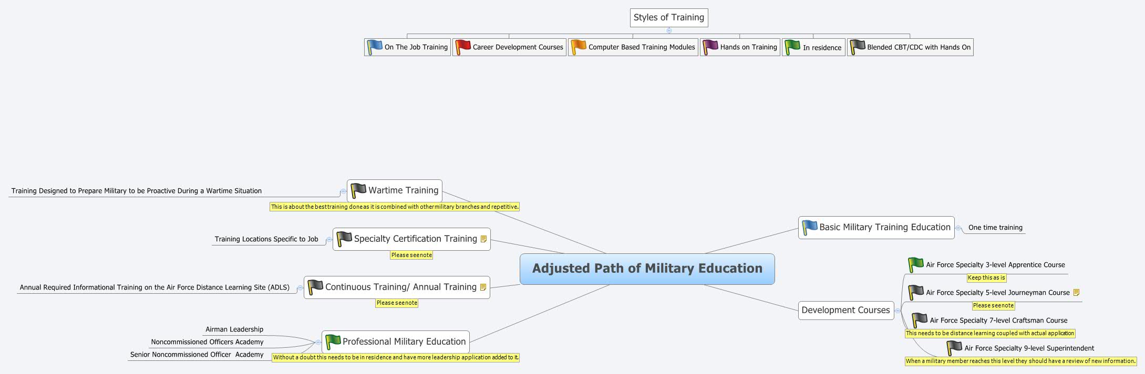The width and height of the screenshot is (1145, 374).
Task: Click the green flag on Professional Military Education
Action: pyautogui.click(x=333, y=341)
